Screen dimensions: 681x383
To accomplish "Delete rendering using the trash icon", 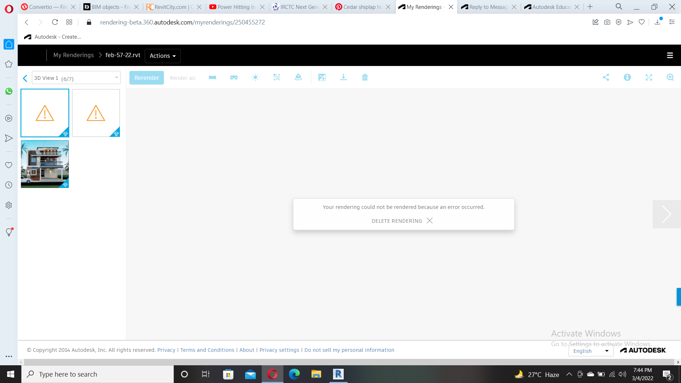I will tap(365, 77).
